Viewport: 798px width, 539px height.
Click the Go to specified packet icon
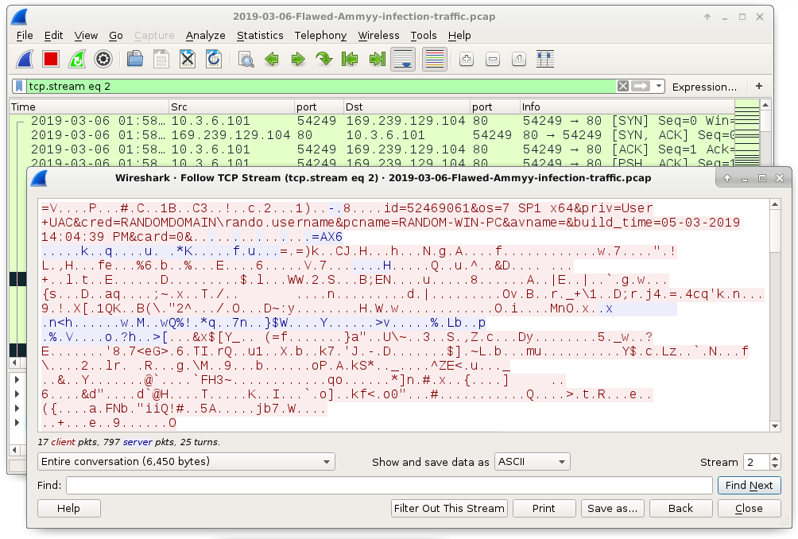(x=324, y=59)
